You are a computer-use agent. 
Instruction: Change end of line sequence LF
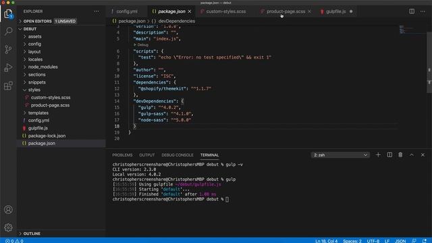click(x=387, y=241)
